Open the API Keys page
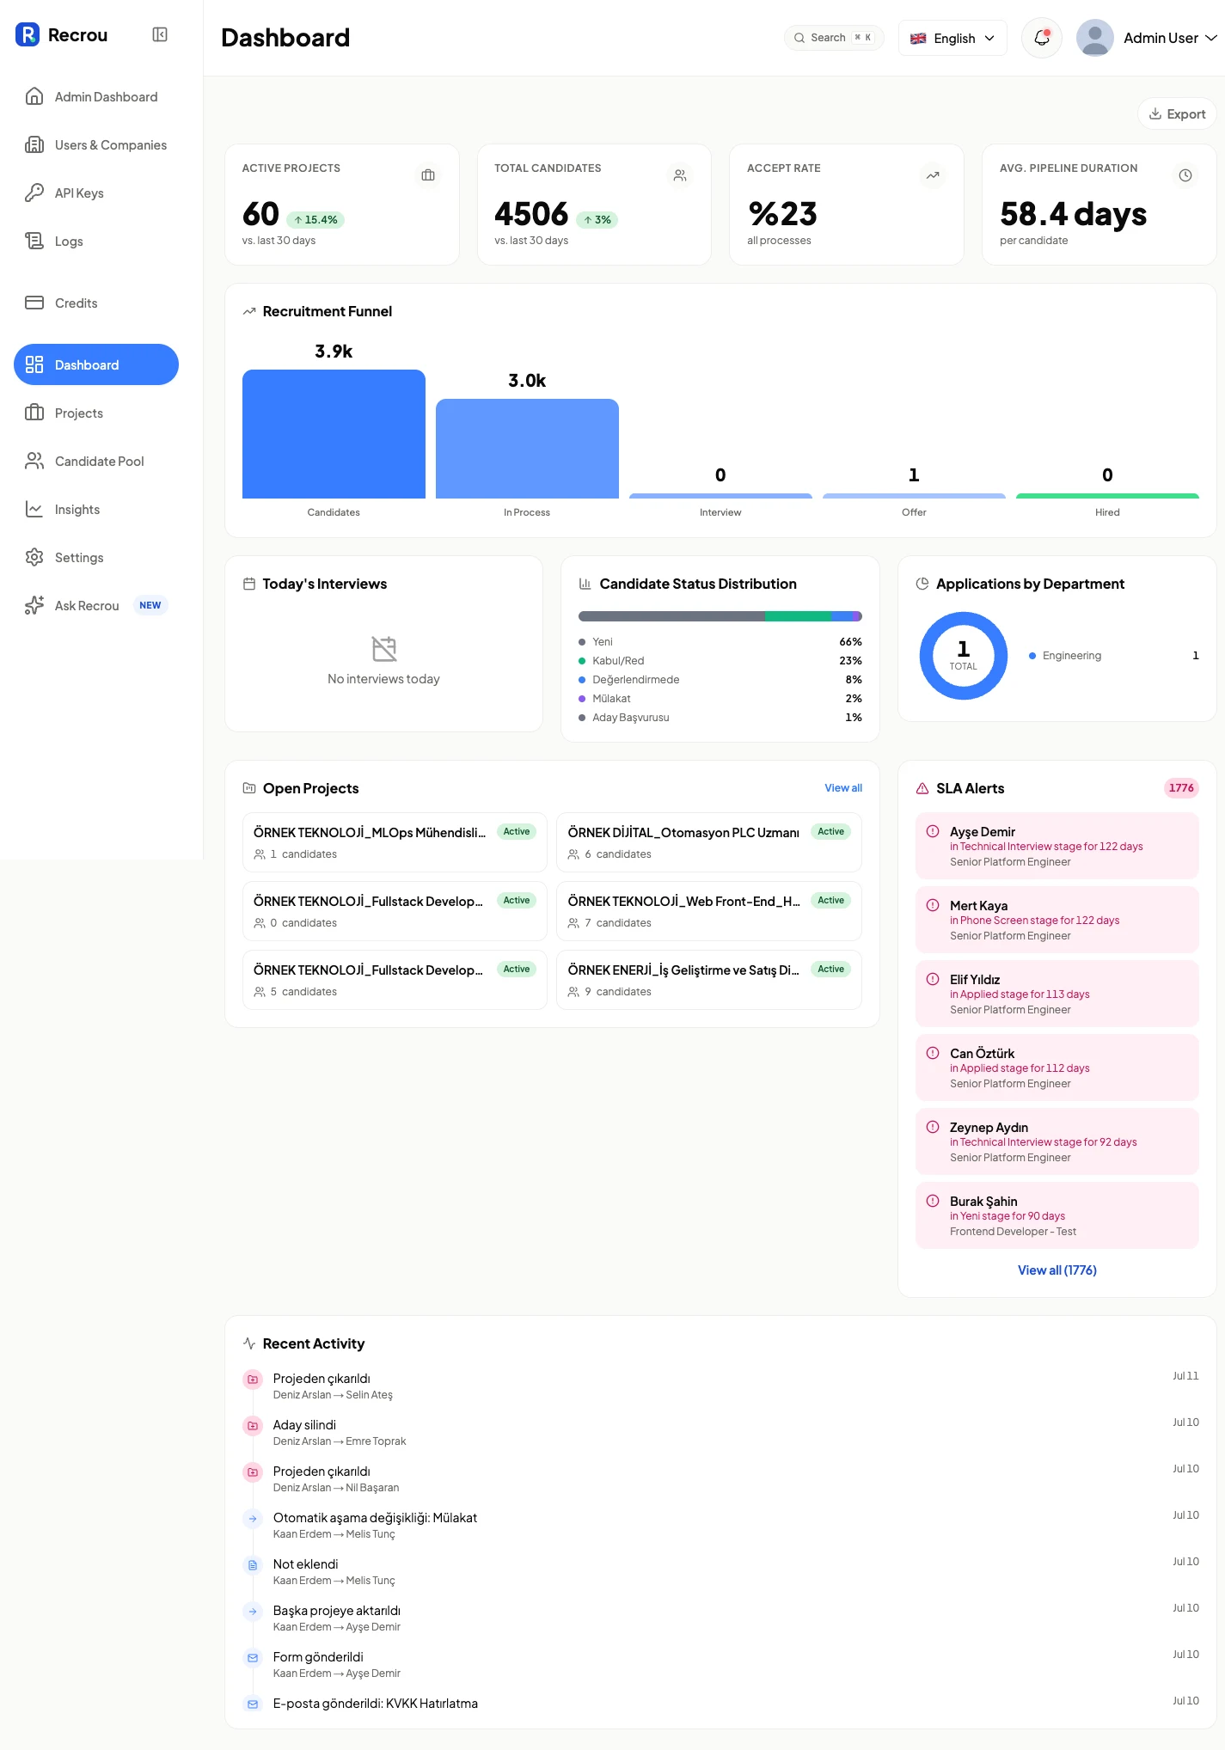The width and height of the screenshot is (1225, 1750). coord(96,193)
